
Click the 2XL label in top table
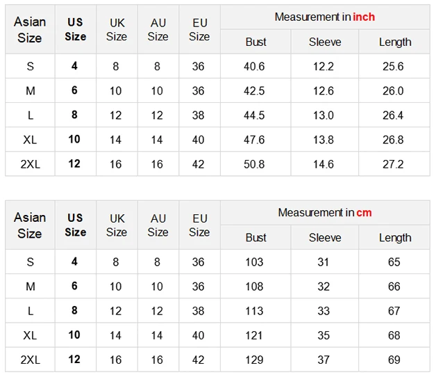(x=30, y=164)
